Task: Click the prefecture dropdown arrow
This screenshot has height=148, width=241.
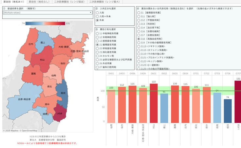Action: point(90,12)
